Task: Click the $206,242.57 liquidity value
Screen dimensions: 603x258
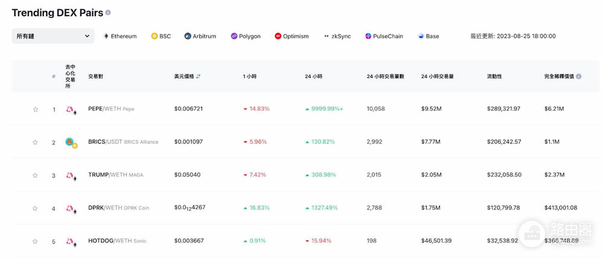Action: click(x=504, y=142)
